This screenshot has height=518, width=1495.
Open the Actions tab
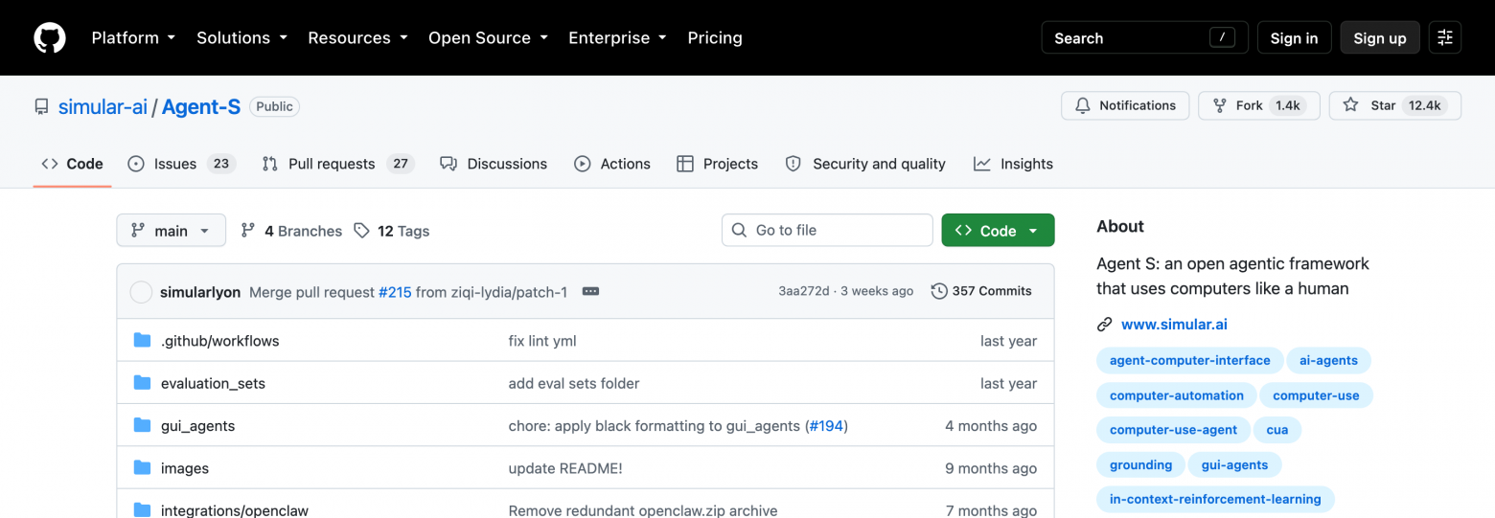[x=612, y=164]
